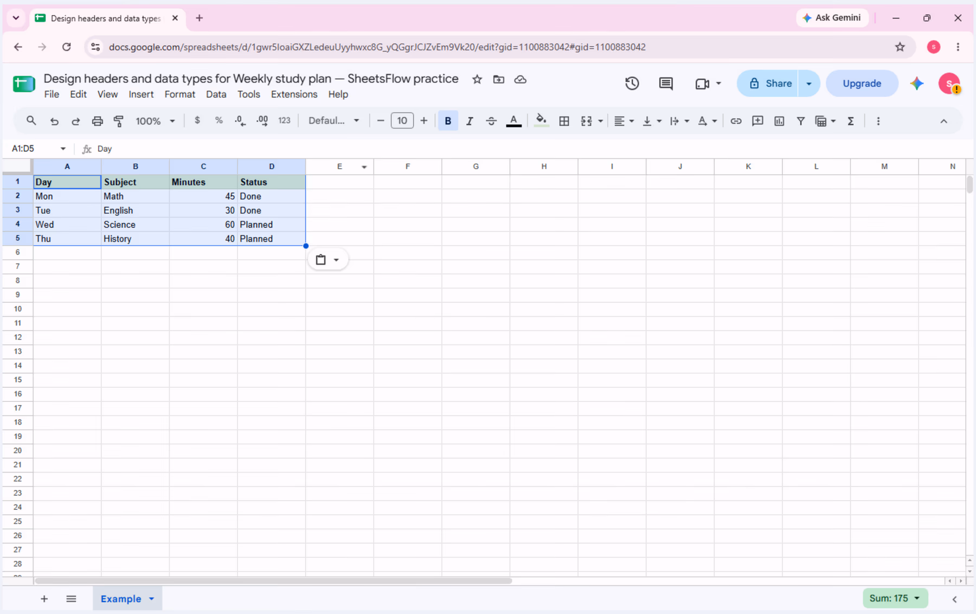Click the Redo icon in toolbar
This screenshot has width=976, height=614.
tap(76, 121)
